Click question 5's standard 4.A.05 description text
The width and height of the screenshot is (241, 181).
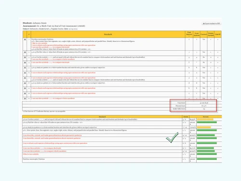click(68, 68)
